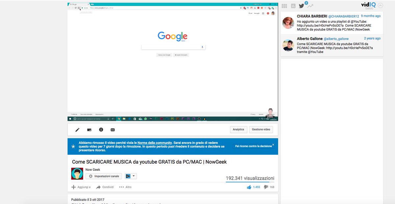
Task: Expand the dropdown beside Impostazioni canale
Action: pos(130,176)
